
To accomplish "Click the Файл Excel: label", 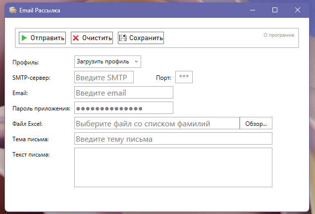I will (x=28, y=124).
